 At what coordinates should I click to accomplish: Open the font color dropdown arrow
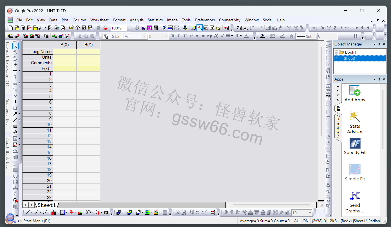[x=251, y=36]
